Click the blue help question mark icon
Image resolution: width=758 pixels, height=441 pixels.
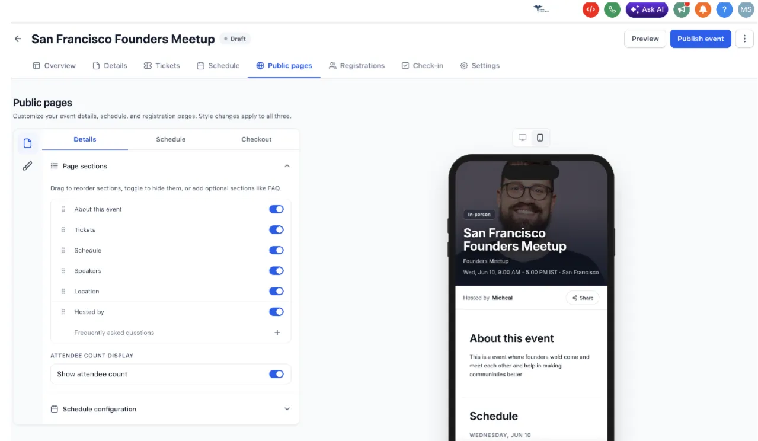point(724,9)
